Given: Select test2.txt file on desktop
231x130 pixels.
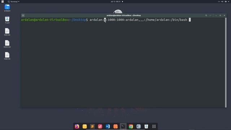Looking at the screenshot, I should coord(7,44).
